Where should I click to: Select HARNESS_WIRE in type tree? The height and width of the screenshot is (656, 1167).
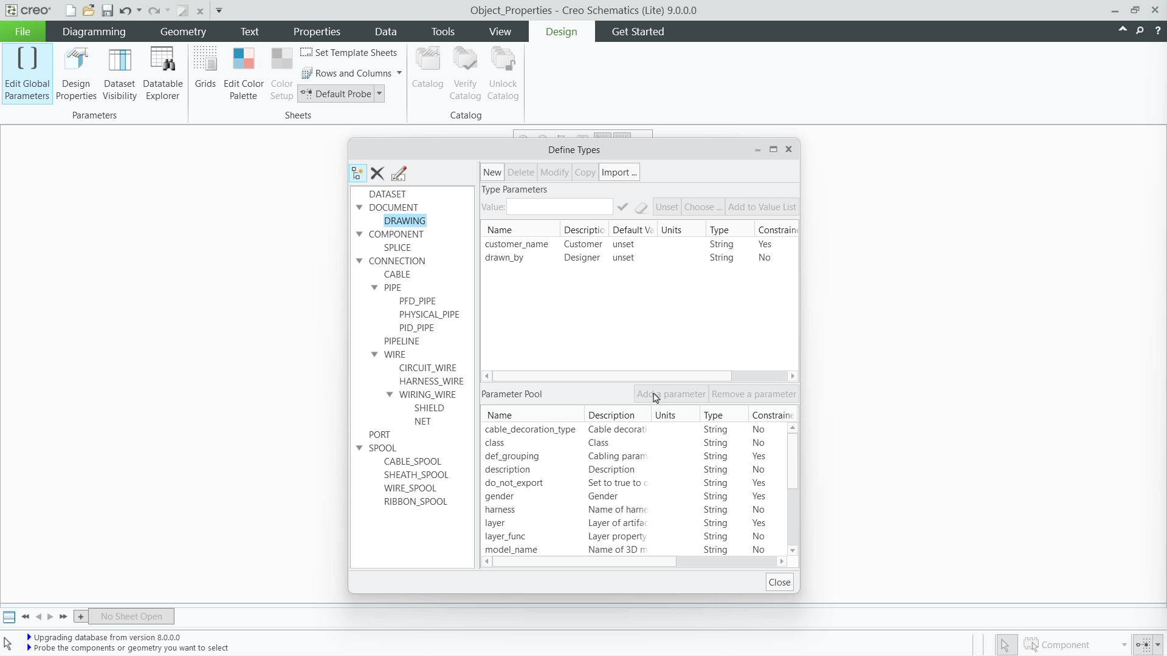pos(431,381)
